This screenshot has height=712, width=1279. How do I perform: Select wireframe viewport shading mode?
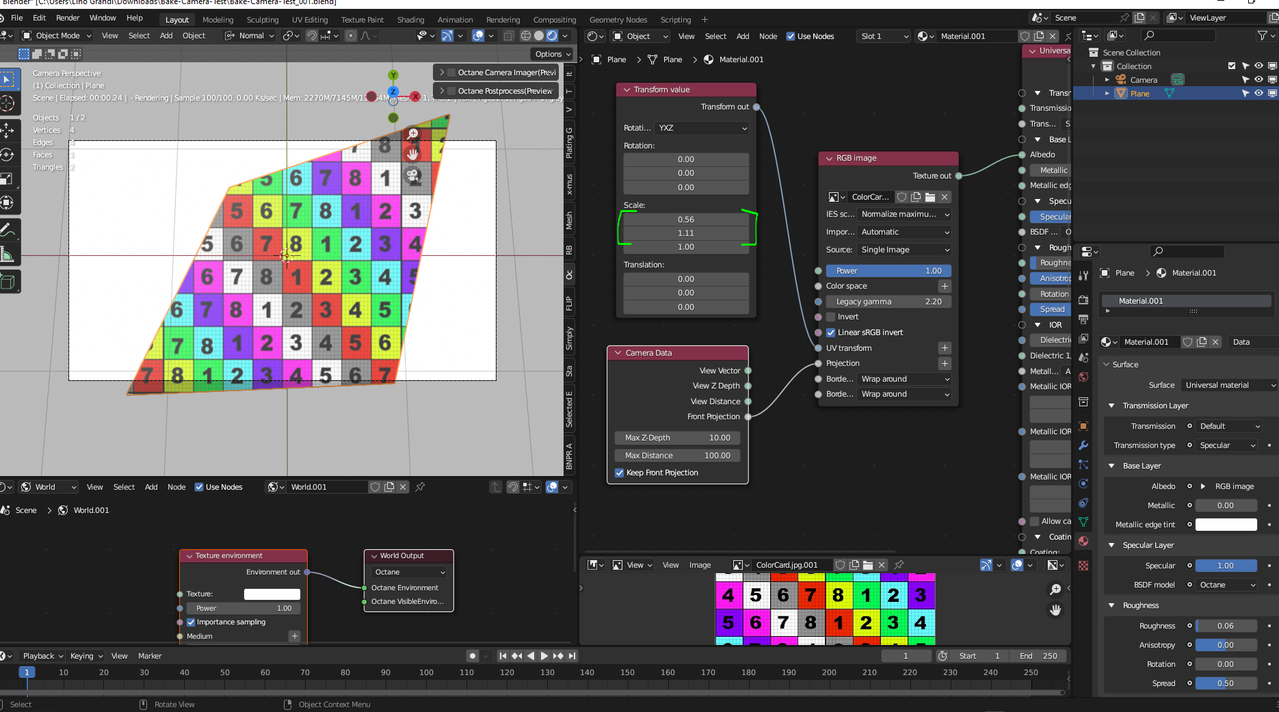(526, 36)
